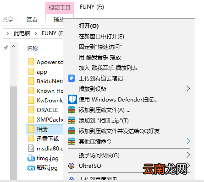Expand the 播放到设备 submenu arrow
Viewport: 204px width, 182px height.
(x=188, y=89)
